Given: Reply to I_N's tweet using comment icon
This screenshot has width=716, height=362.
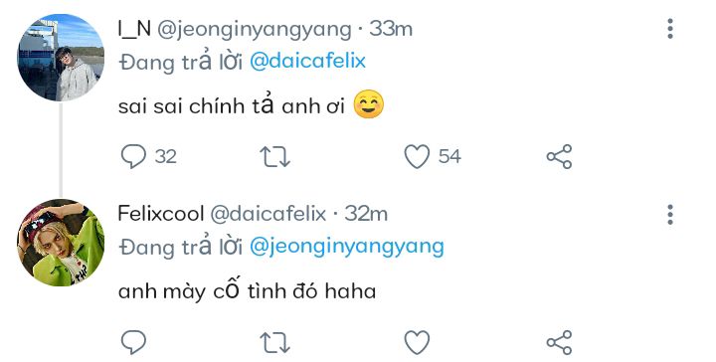Looking at the screenshot, I should tap(133, 156).
